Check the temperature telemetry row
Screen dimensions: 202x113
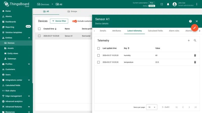coord(98,62)
